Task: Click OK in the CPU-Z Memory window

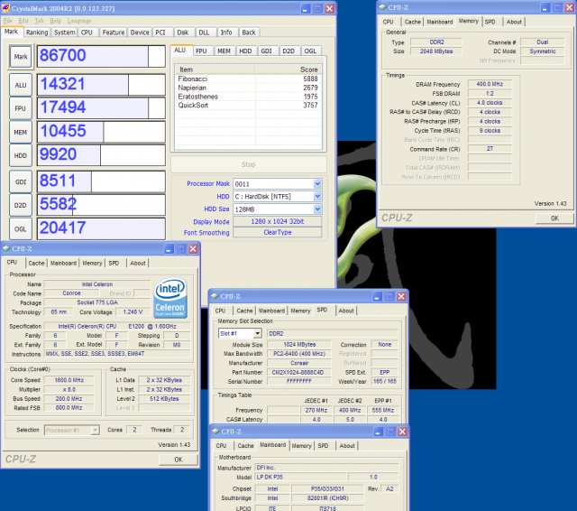Action: click(x=554, y=218)
